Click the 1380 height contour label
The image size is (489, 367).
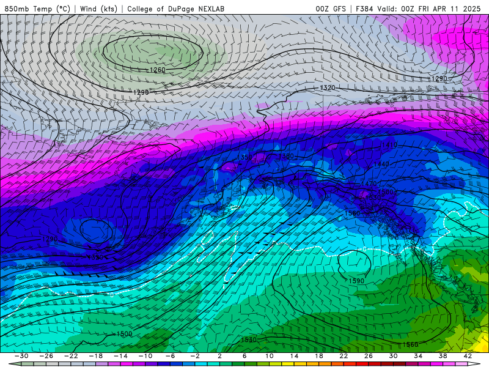click(x=286, y=156)
